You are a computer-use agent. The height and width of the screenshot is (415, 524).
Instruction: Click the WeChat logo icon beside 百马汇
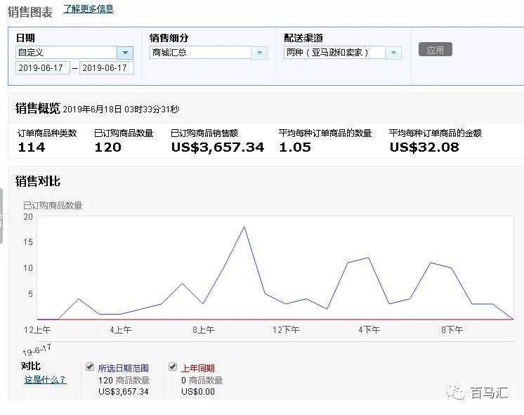tap(458, 393)
